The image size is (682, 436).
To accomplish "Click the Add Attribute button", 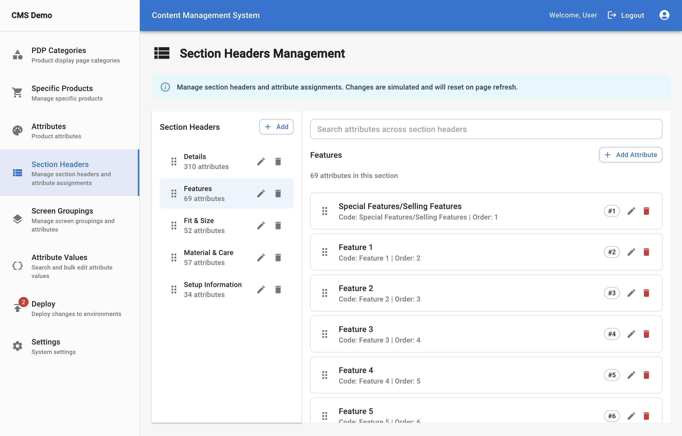I will pos(630,154).
